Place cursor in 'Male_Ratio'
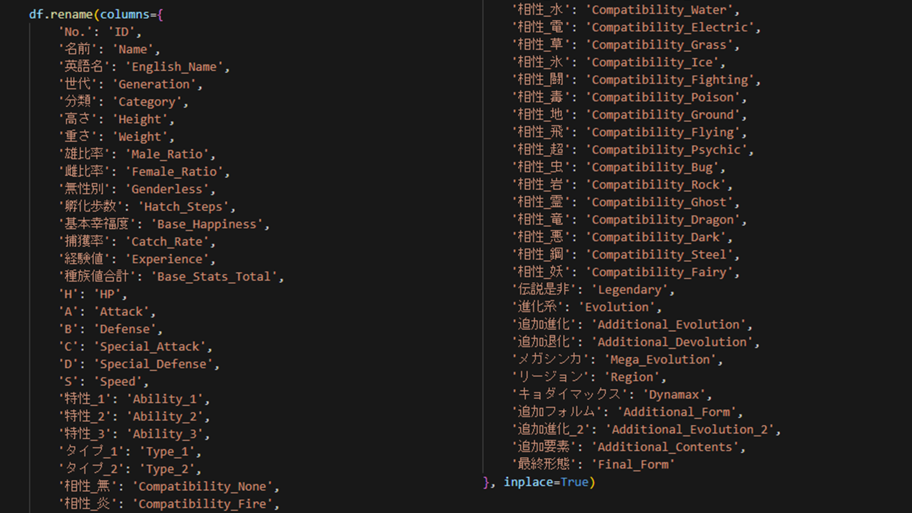Screen dimensions: 912x513 point(167,154)
